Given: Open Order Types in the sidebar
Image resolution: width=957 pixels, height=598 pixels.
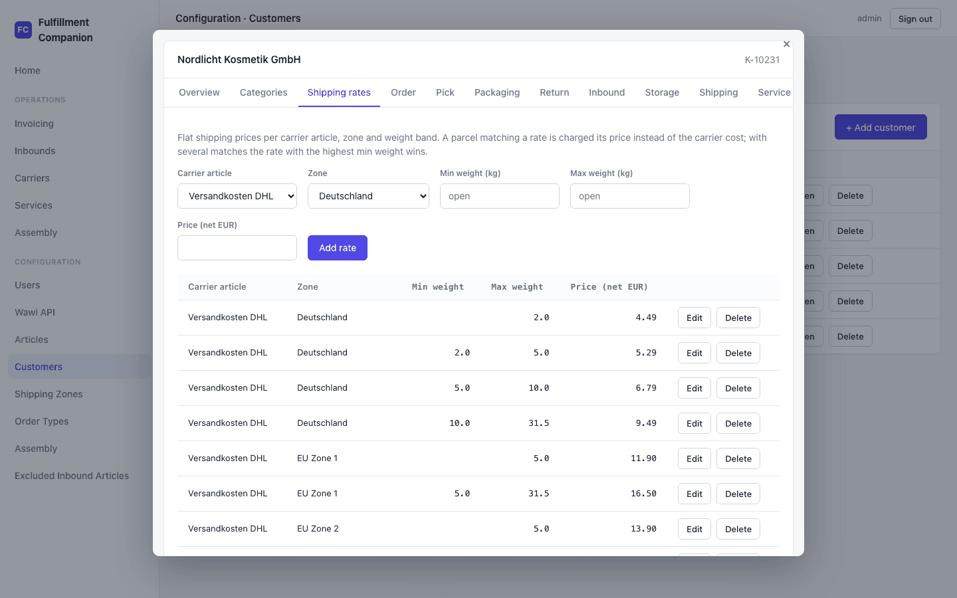Looking at the screenshot, I should coord(80,421).
